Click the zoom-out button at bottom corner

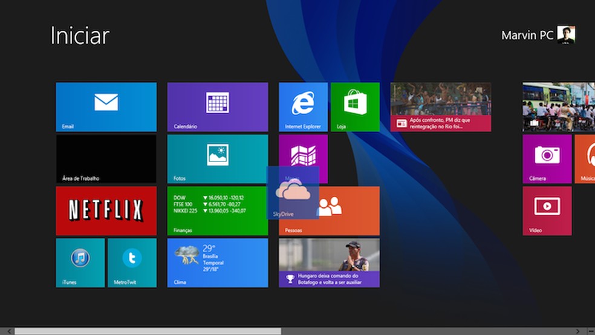(590, 331)
